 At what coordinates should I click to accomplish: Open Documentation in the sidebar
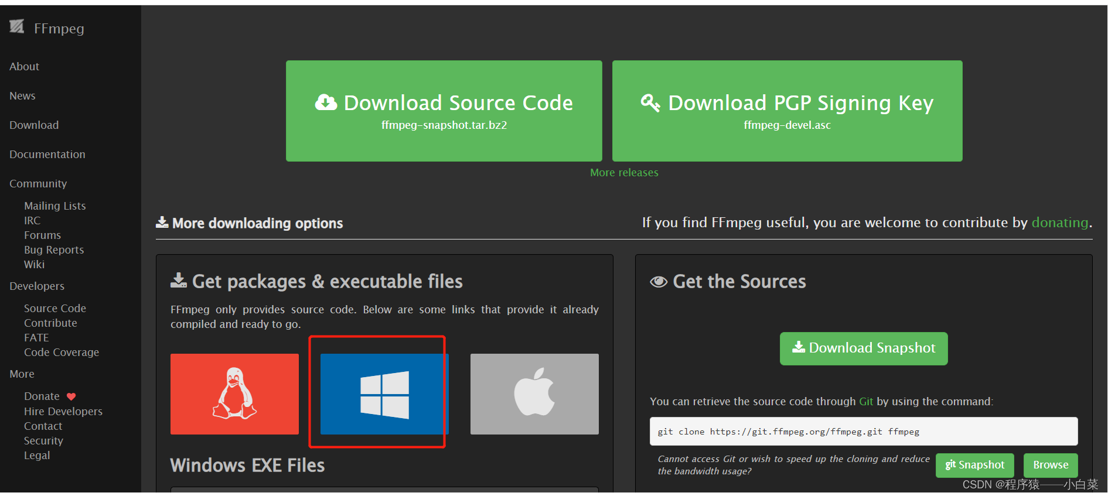[x=47, y=155]
